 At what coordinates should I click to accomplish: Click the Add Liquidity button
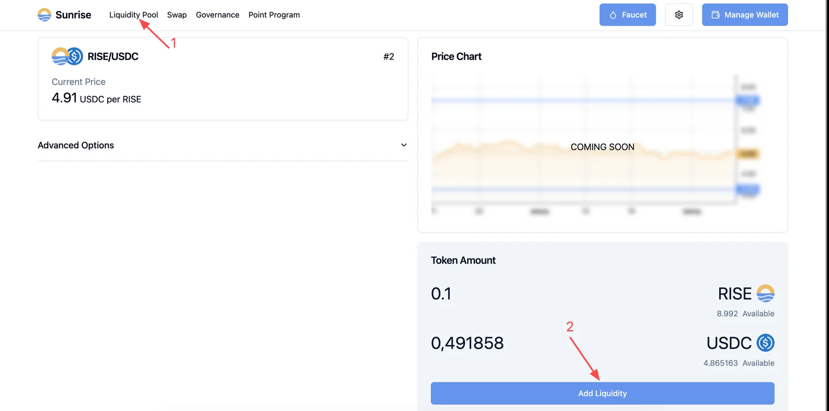pos(603,393)
